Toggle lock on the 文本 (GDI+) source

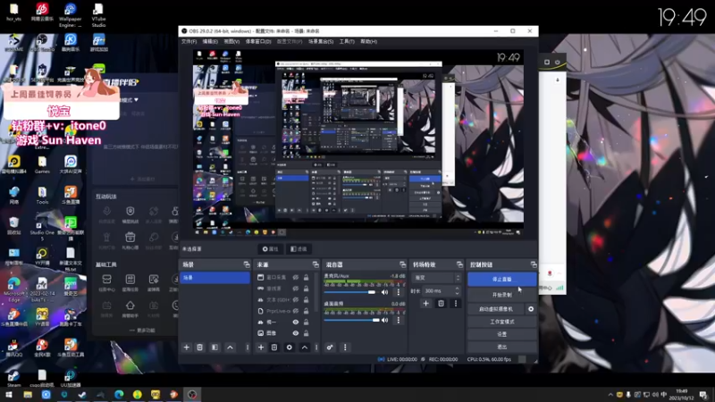point(306,300)
